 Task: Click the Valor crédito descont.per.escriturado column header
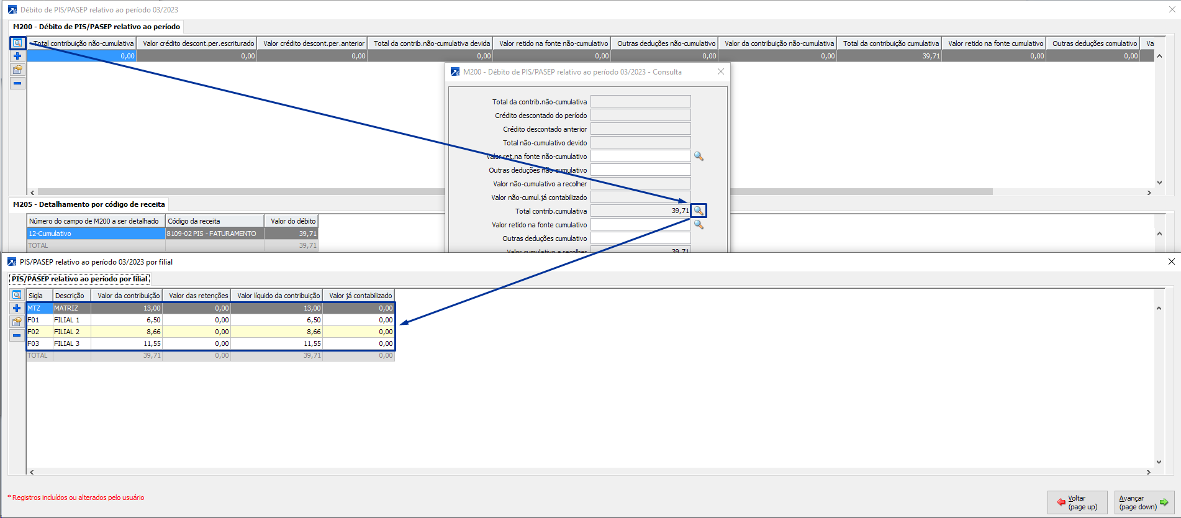click(198, 43)
